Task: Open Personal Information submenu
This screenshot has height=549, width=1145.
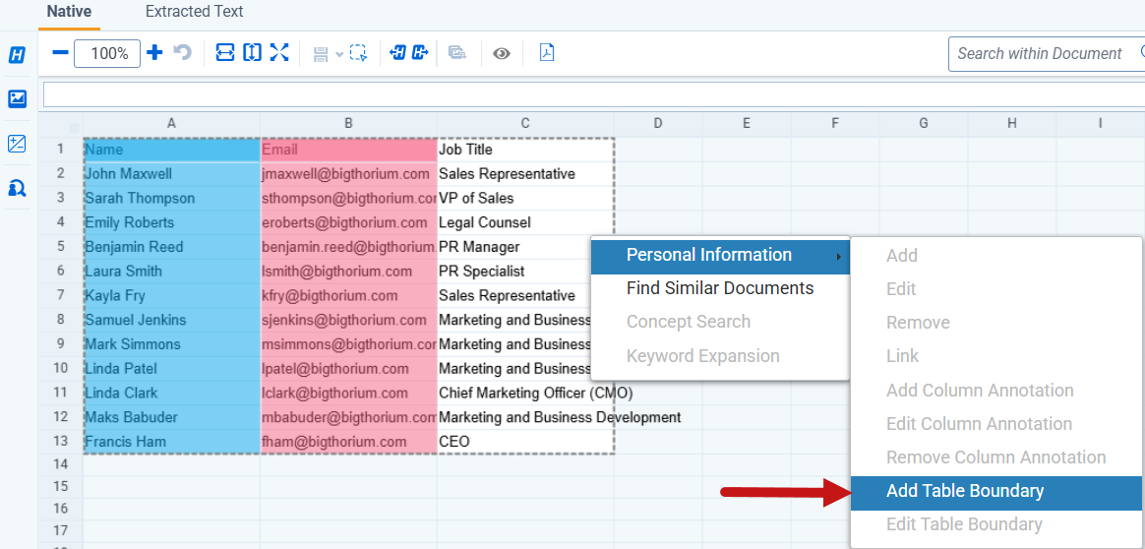Action: coord(720,255)
